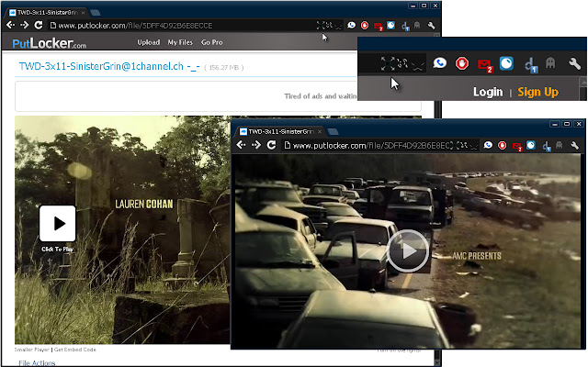Viewport: 588px width, 367px height.
Task: Click the wrench icon in the enlarged toolbar inset
Action: pos(574,63)
